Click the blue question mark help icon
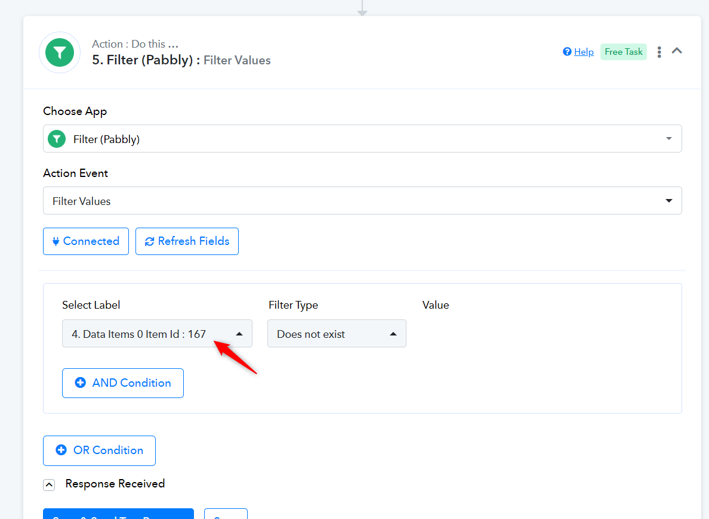The height and width of the screenshot is (519, 709). pyautogui.click(x=567, y=51)
